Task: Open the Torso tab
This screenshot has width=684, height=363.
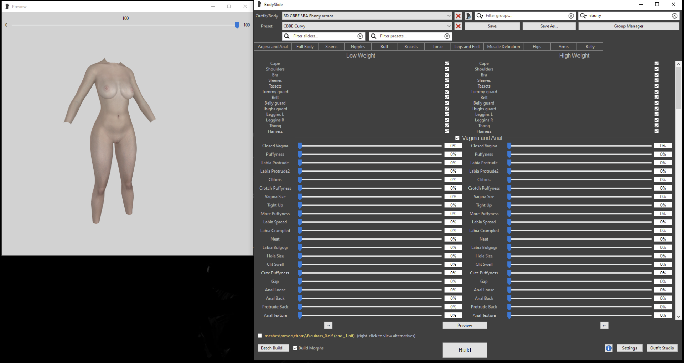Action: click(437, 47)
